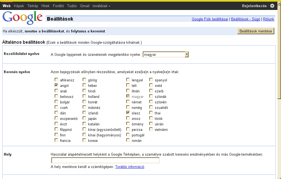Tick the lett checkbox

[128, 85]
